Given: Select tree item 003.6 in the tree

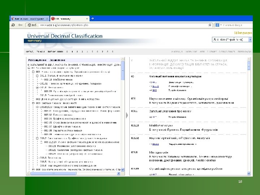Looking at the screenshot, I should [68, 165].
